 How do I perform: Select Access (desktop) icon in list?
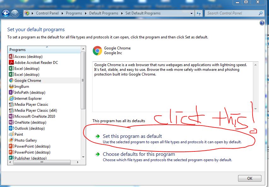click(11, 56)
